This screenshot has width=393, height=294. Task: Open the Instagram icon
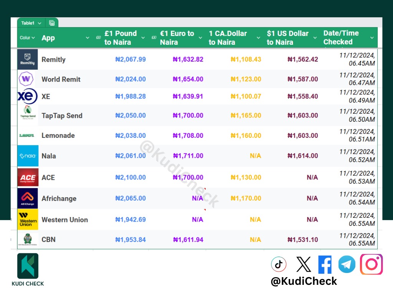click(372, 264)
